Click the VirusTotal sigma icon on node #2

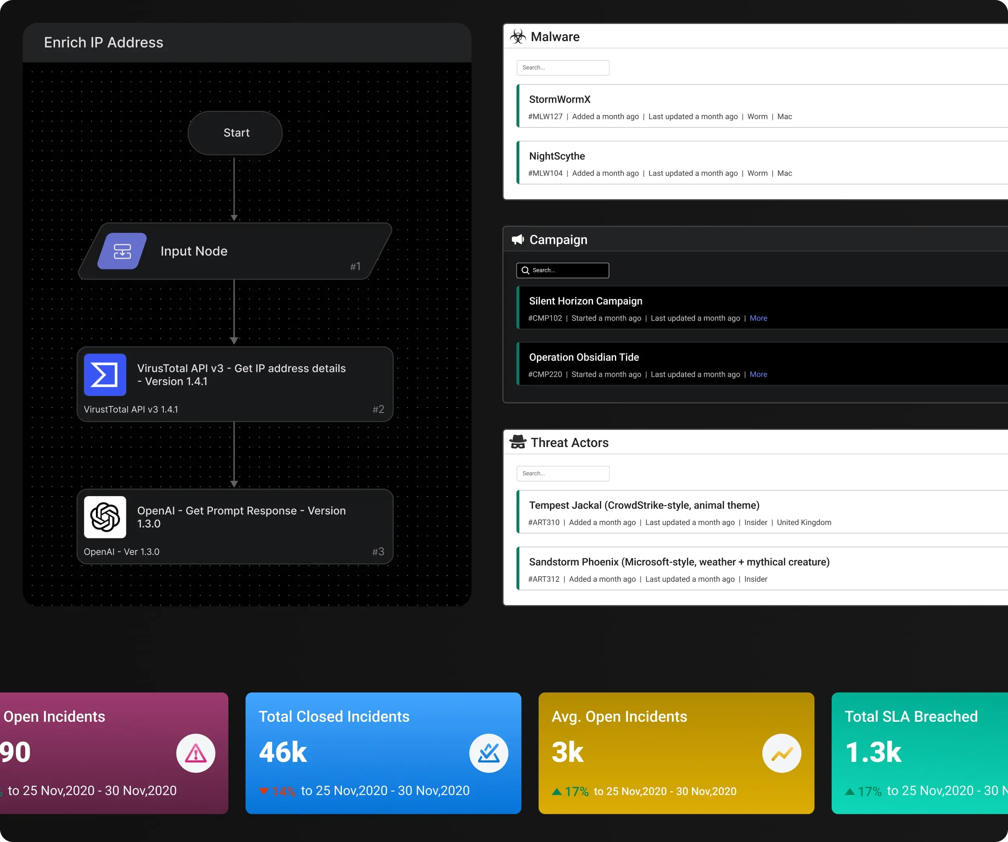[x=104, y=375]
